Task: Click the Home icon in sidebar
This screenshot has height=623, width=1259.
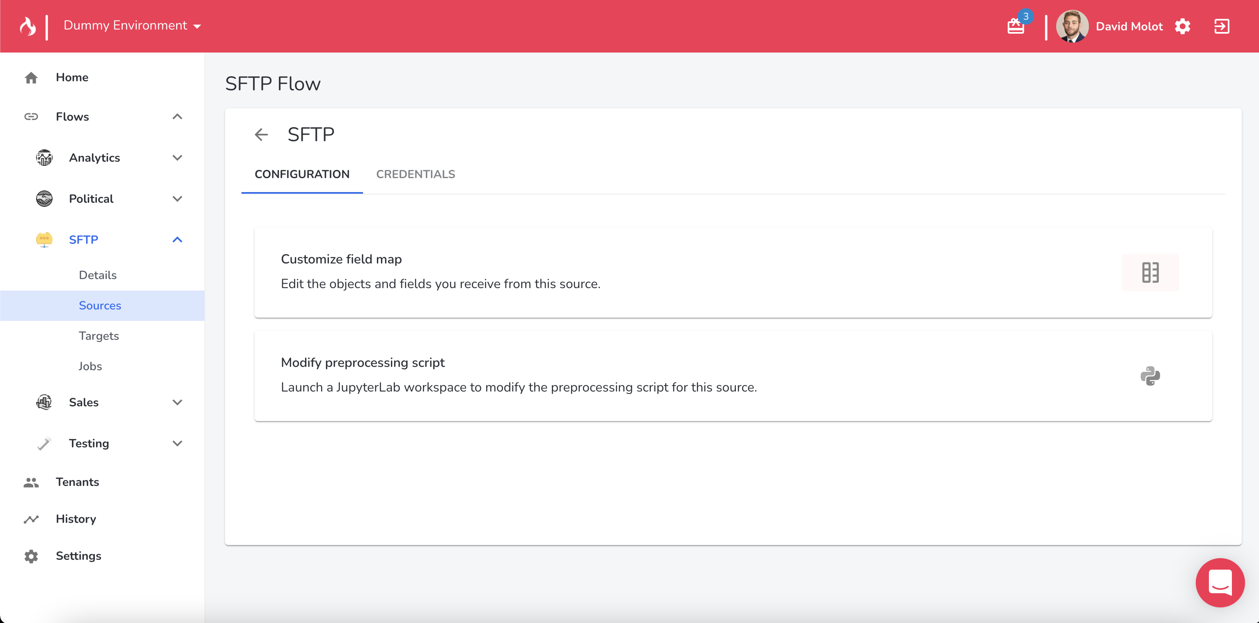Action: [x=31, y=78]
